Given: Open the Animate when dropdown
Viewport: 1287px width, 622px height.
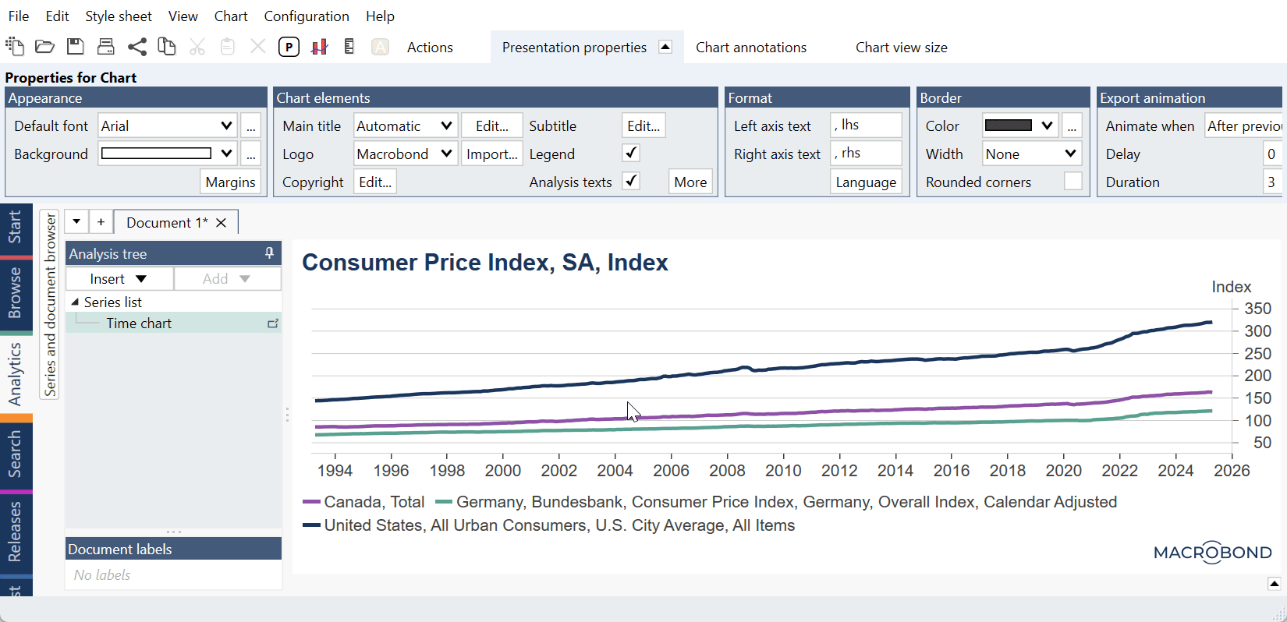Looking at the screenshot, I should (1245, 125).
